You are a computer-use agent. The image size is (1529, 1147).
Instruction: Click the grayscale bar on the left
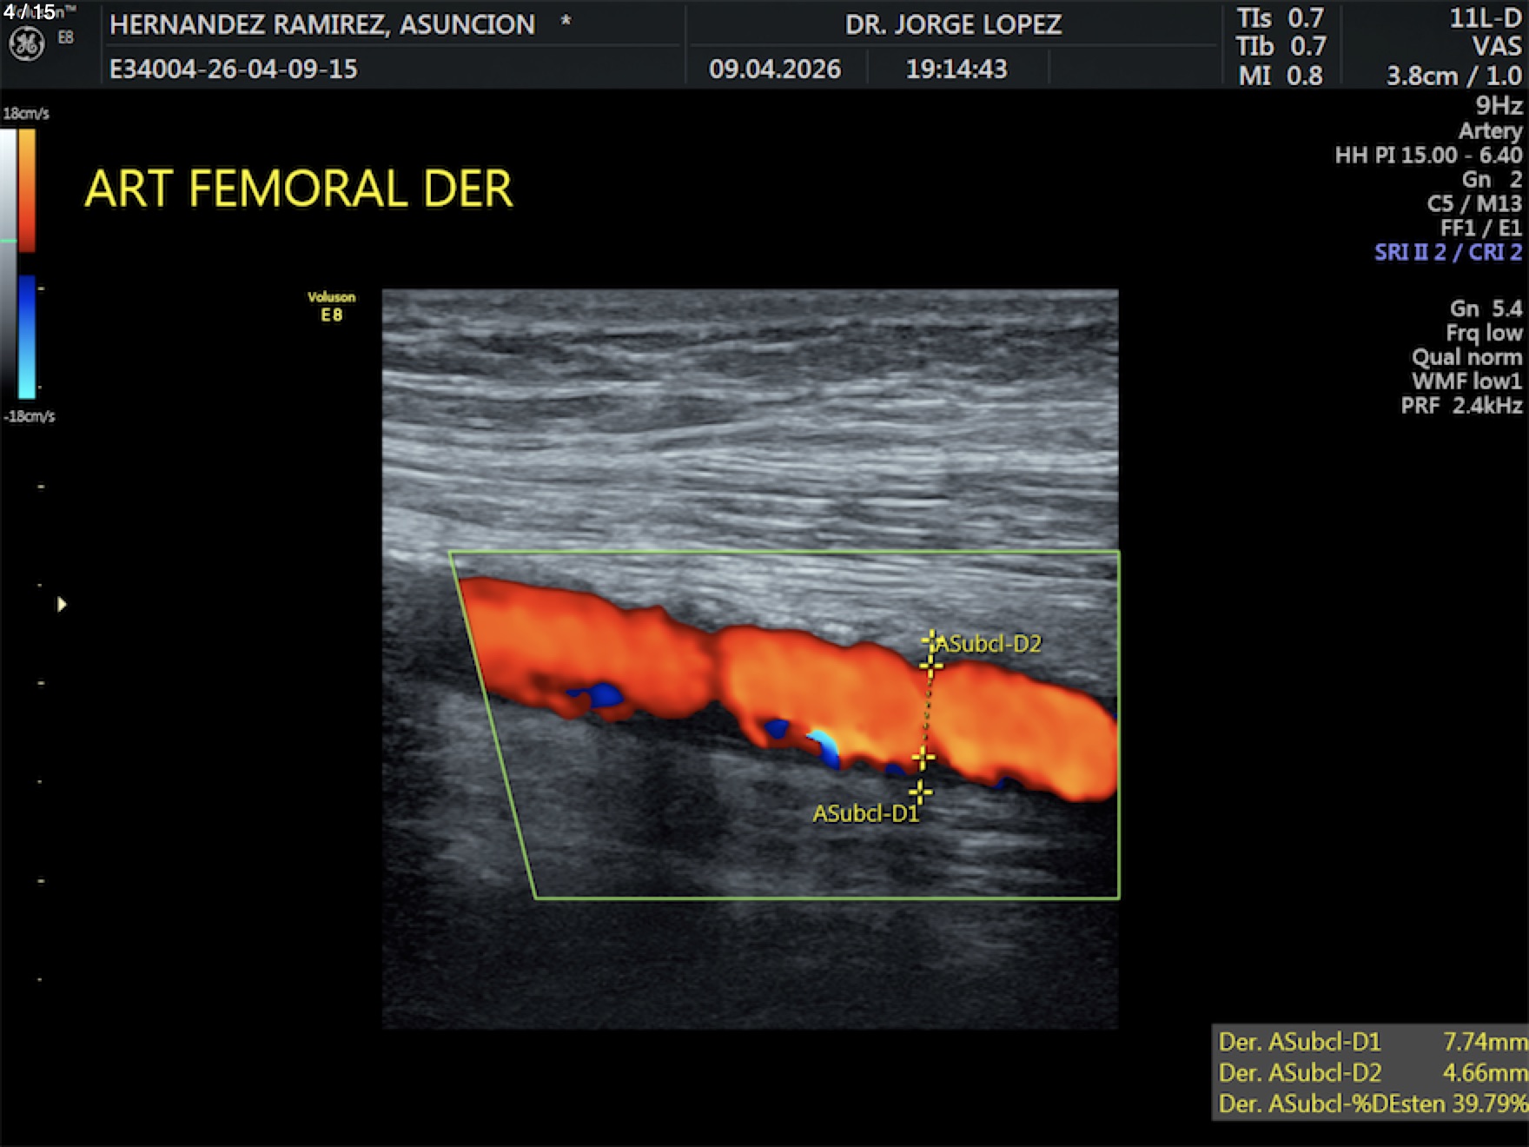[8, 261]
